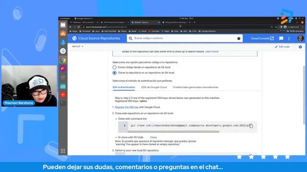
Task: Expand the demo2 repository dropdown
Action: tap(78, 46)
